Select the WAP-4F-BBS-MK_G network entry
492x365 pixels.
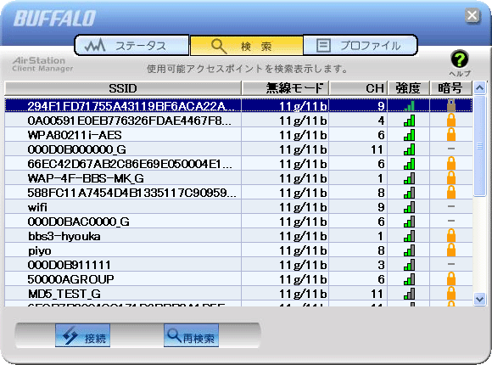[x=238, y=178]
